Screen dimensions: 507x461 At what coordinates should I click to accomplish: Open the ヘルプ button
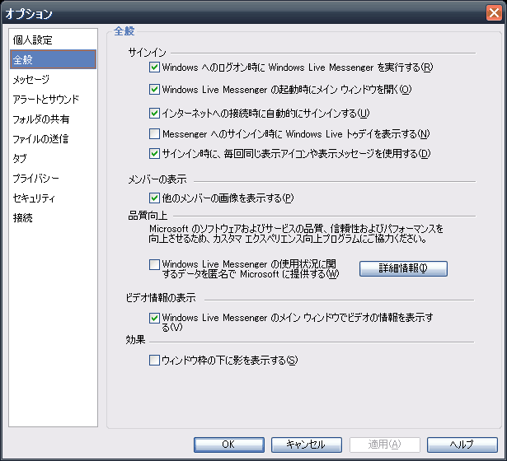[x=462, y=445]
